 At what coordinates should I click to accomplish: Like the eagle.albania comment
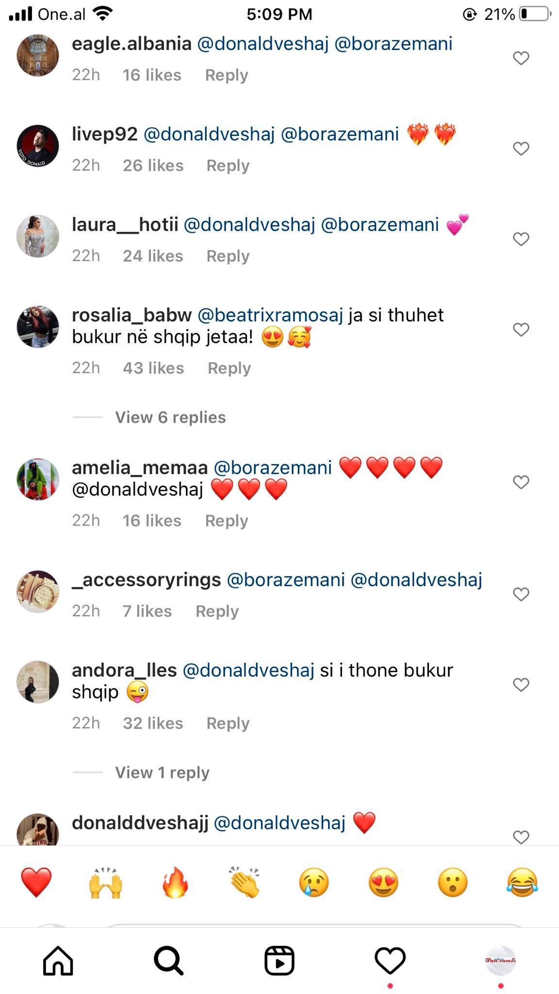(x=521, y=58)
